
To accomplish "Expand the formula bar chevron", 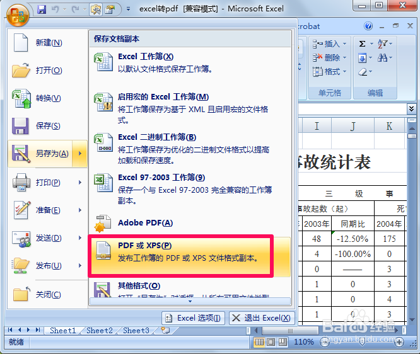I will (x=411, y=109).
